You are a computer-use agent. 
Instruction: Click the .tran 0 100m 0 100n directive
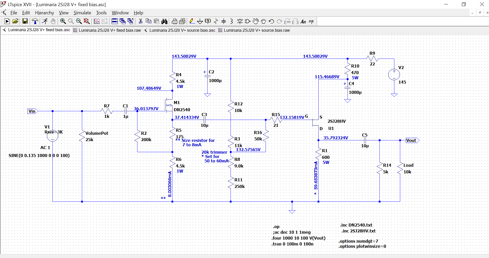[292, 244]
